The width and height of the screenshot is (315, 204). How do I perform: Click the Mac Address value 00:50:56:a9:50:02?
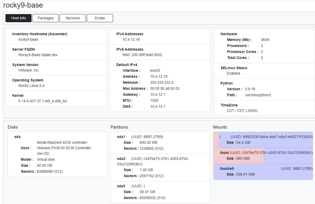[x=165, y=88]
